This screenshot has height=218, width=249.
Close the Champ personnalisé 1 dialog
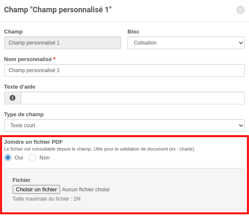point(240,10)
